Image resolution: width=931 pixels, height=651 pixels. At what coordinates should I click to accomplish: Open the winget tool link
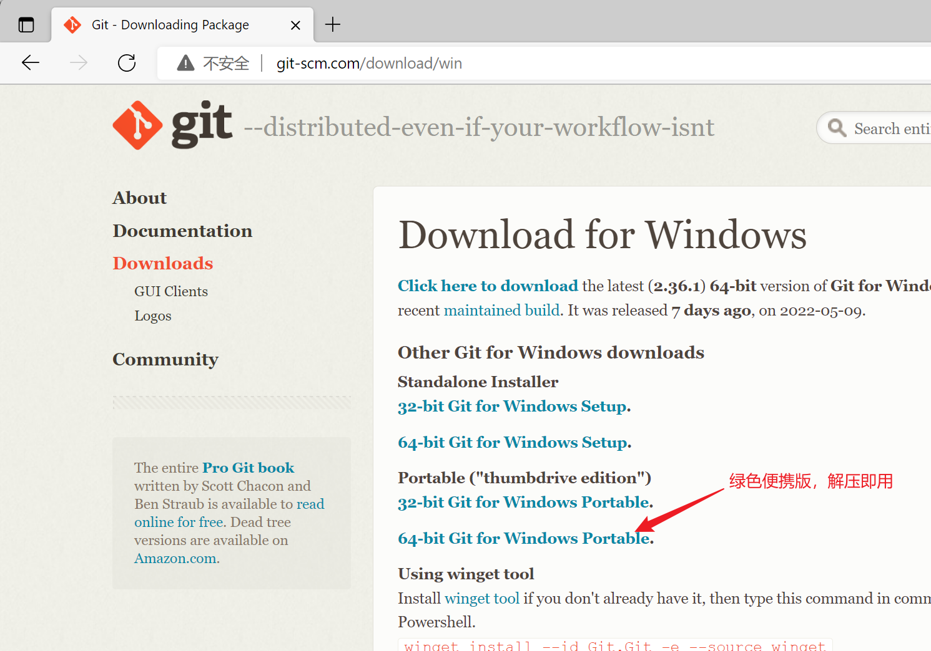pyautogui.click(x=482, y=598)
